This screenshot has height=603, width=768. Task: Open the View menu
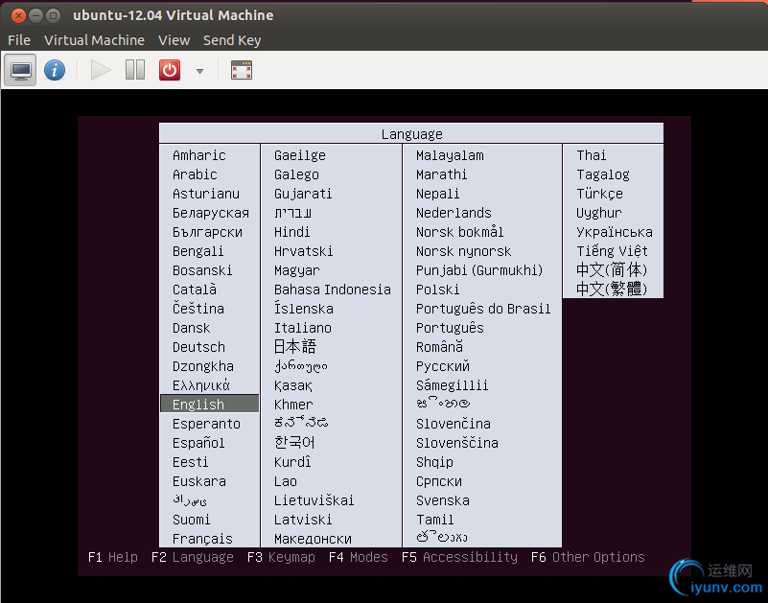click(x=174, y=40)
